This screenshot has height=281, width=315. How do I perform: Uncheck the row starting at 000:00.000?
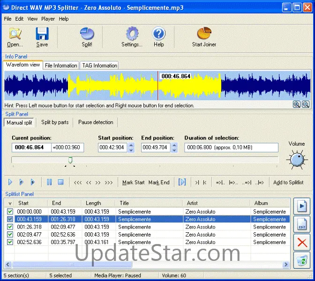[10, 211]
